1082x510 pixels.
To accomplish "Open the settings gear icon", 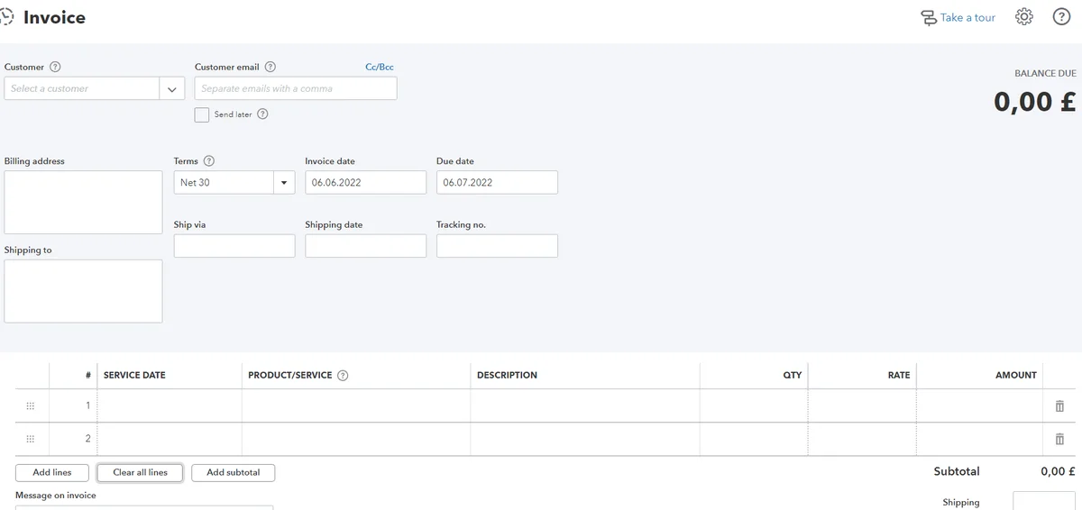I will [x=1023, y=17].
